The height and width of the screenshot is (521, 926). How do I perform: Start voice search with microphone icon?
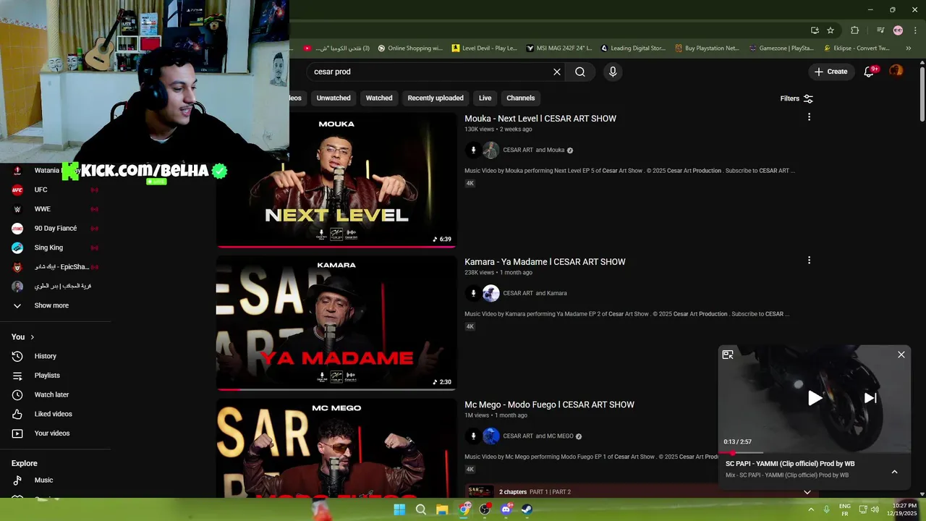pos(613,72)
